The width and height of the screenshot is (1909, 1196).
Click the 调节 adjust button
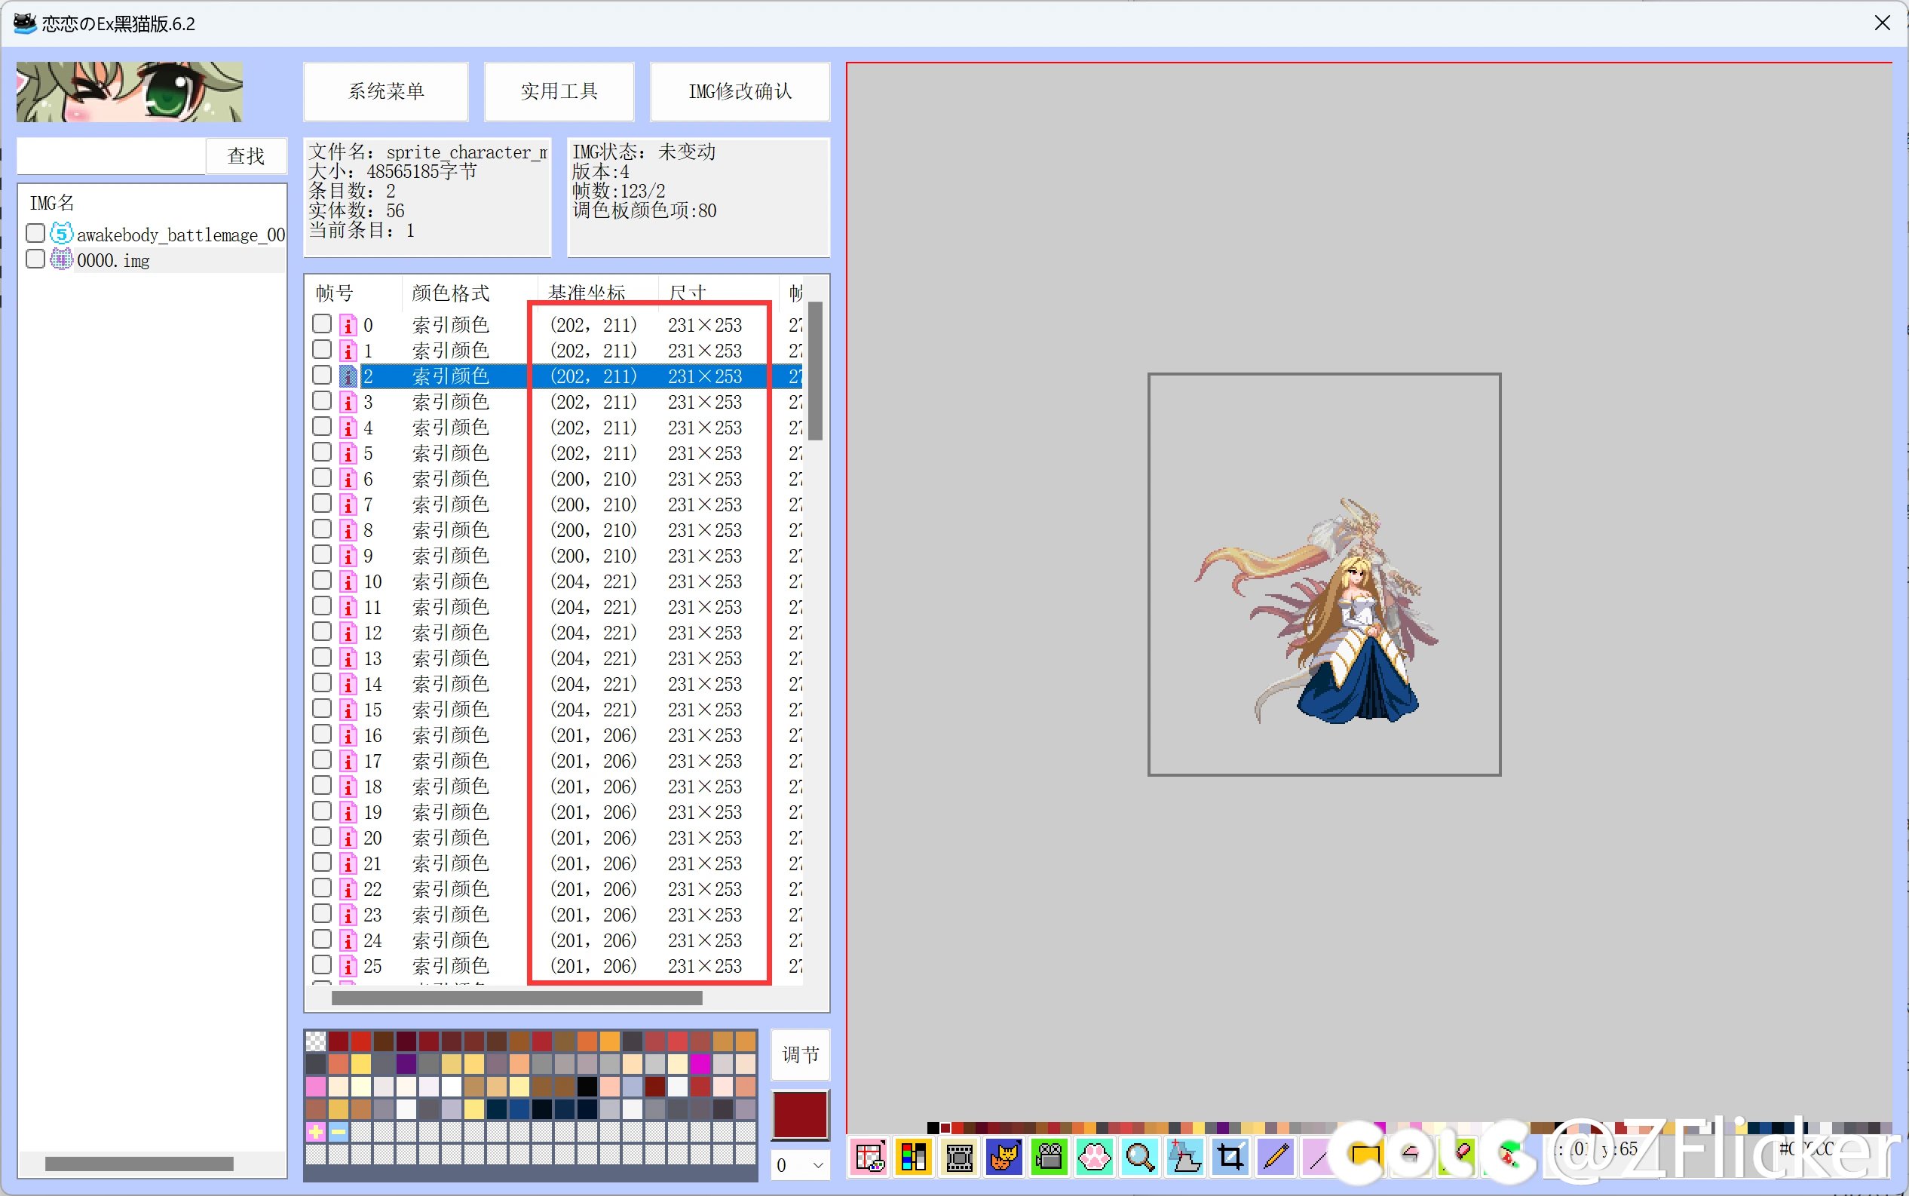tap(800, 1054)
